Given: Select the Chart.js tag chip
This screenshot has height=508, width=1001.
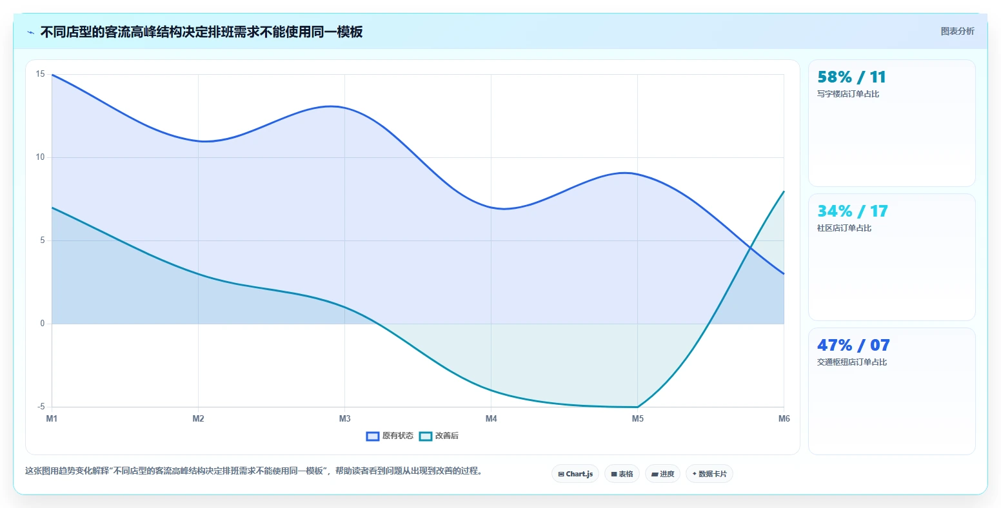Looking at the screenshot, I should pyautogui.click(x=575, y=474).
